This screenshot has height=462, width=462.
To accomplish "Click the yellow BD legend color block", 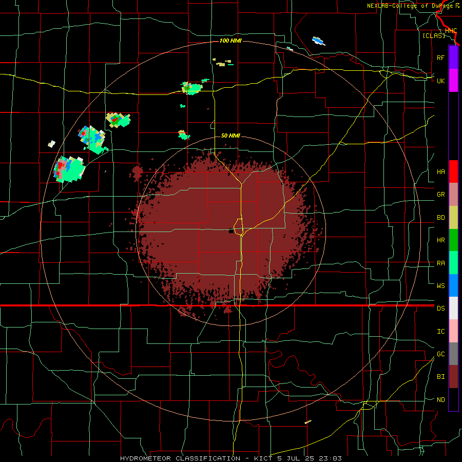I will [453, 218].
